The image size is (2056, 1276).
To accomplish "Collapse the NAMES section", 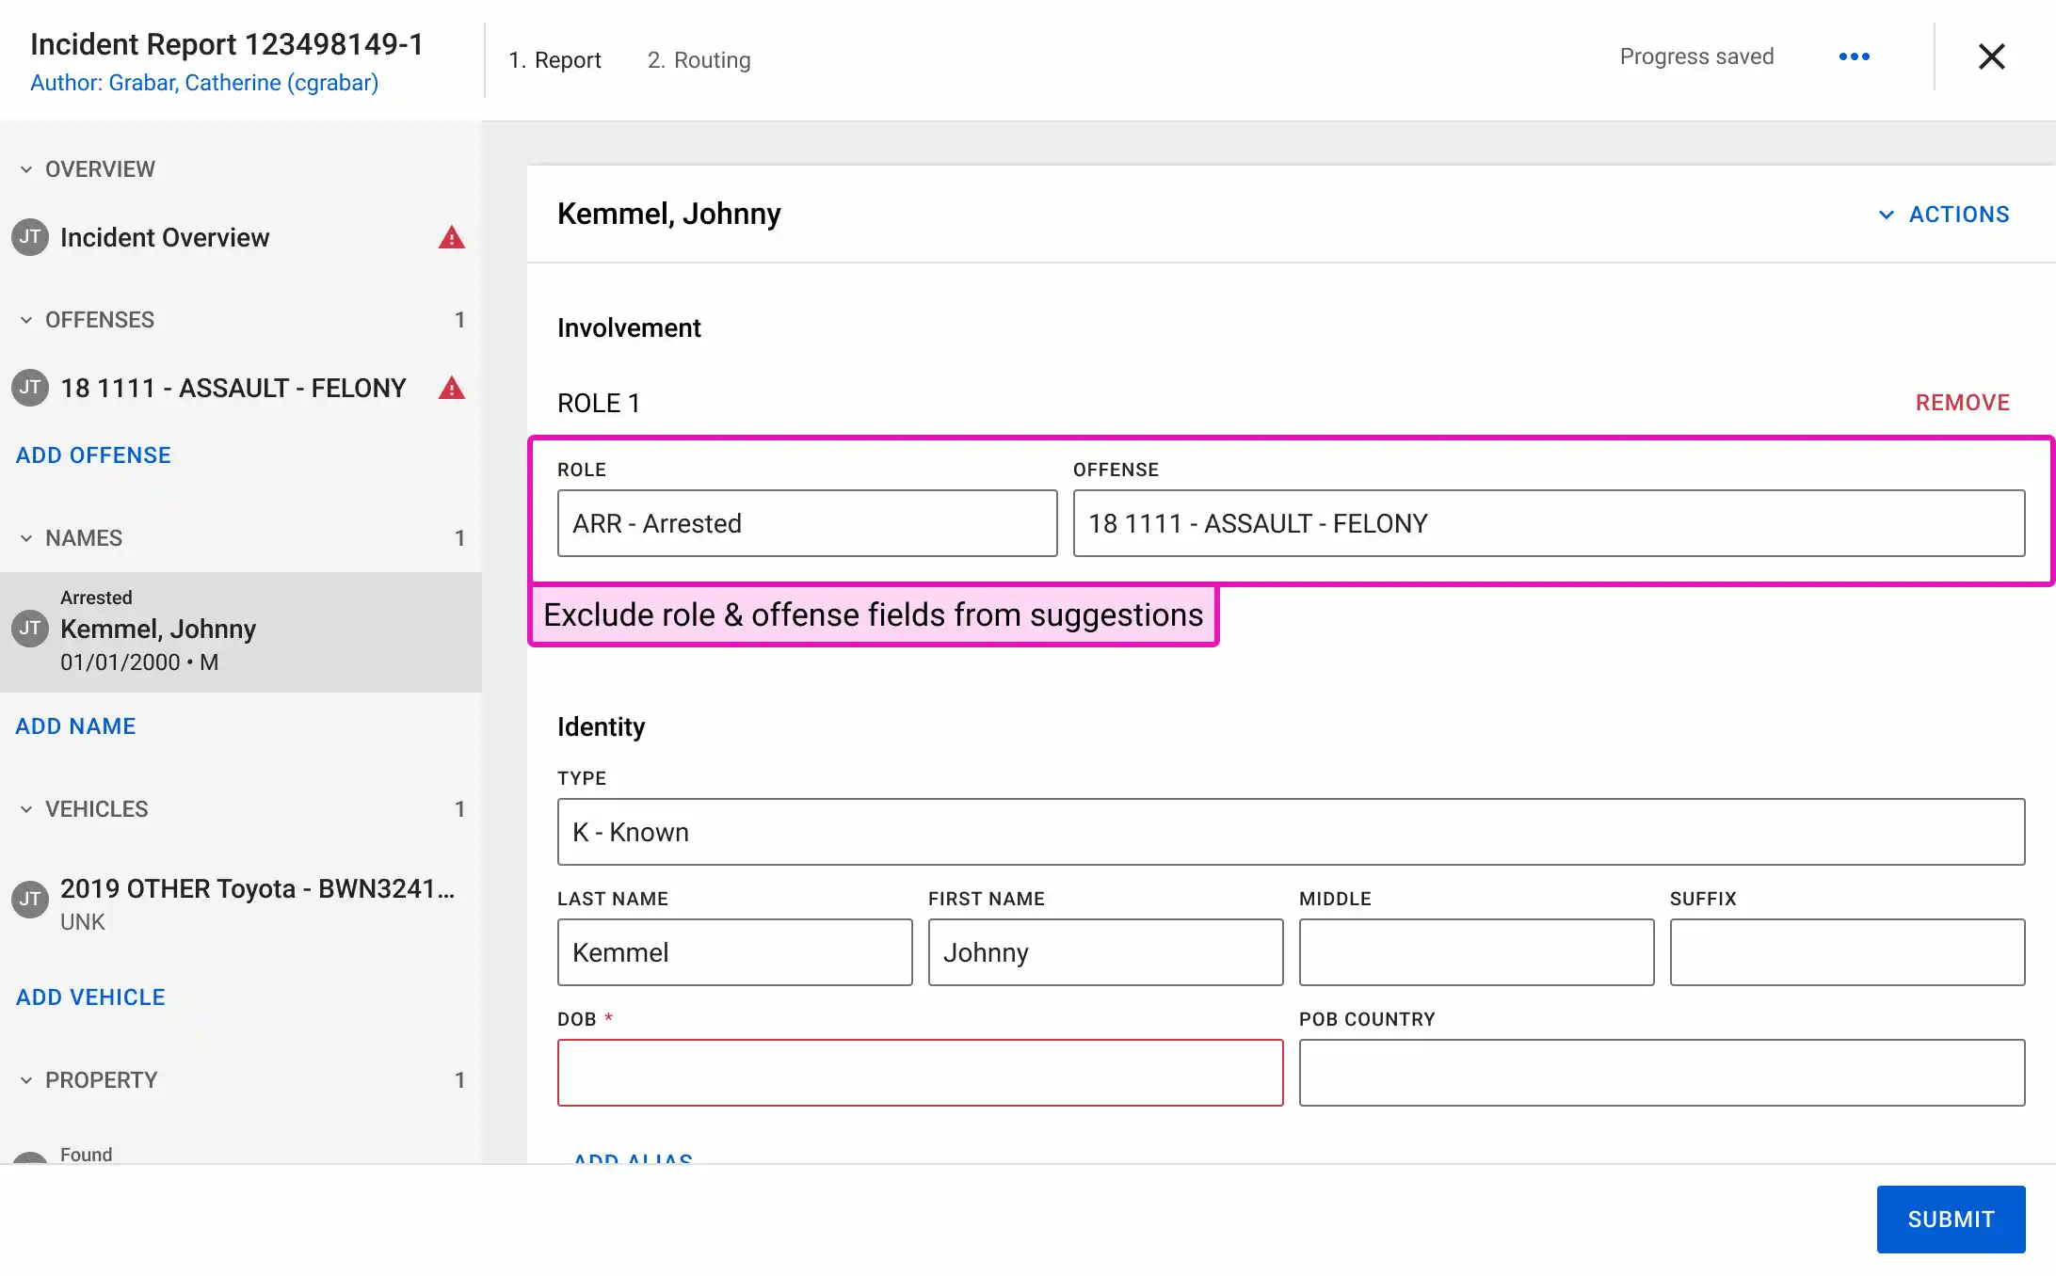I will (24, 537).
